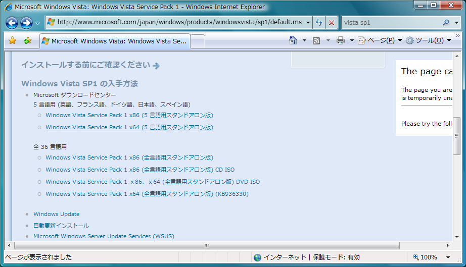Click the Internet Explorer title bar icon
Image resolution: width=466 pixels, height=267 pixels.
click(9, 7)
